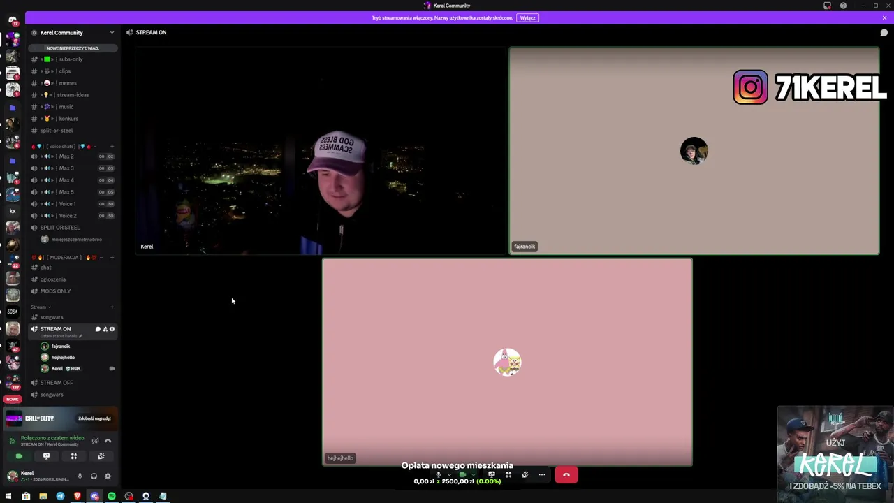Jump to new unread messages banner
This screenshot has height=503, width=894.
pos(73,48)
